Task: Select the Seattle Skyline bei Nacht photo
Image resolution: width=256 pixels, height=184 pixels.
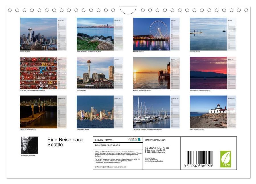Action: click(x=38, y=112)
